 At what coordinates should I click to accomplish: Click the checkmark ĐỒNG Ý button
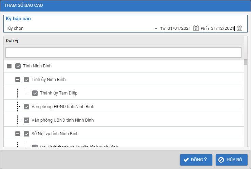click(x=196, y=160)
